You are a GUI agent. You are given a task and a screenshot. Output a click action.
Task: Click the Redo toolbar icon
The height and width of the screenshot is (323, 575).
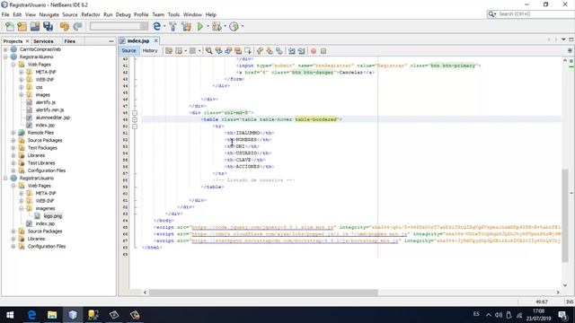(77, 26)
